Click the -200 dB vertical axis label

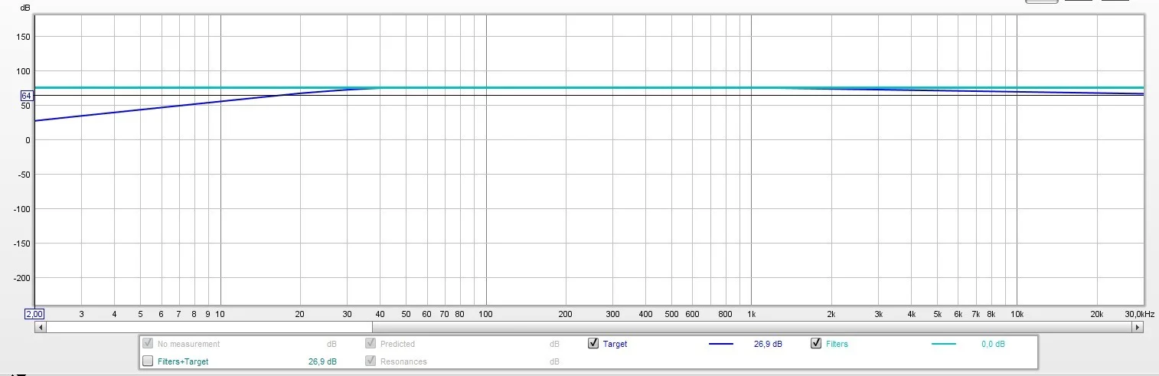[21, 278]
